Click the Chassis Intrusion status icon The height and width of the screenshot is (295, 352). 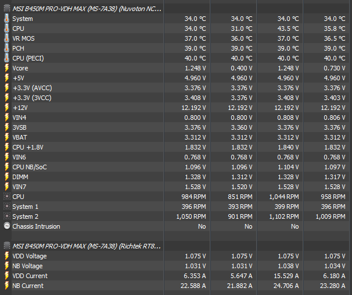coord(6,226)
